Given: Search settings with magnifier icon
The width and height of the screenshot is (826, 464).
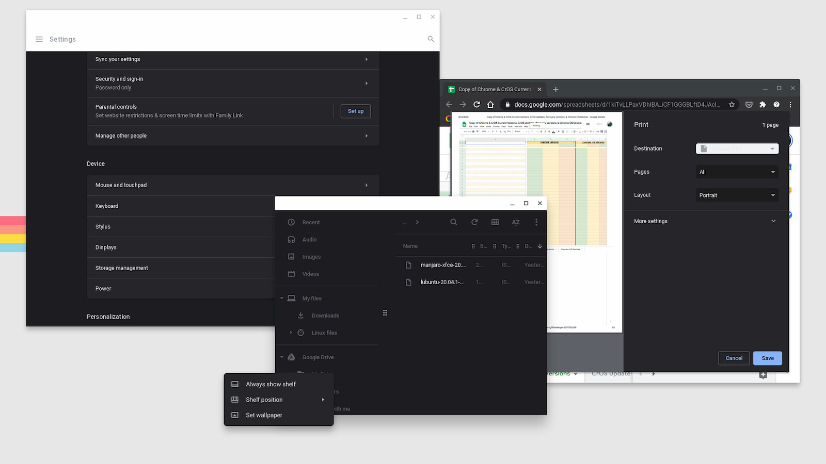Looking at the screenshot, I should point(431,39).
